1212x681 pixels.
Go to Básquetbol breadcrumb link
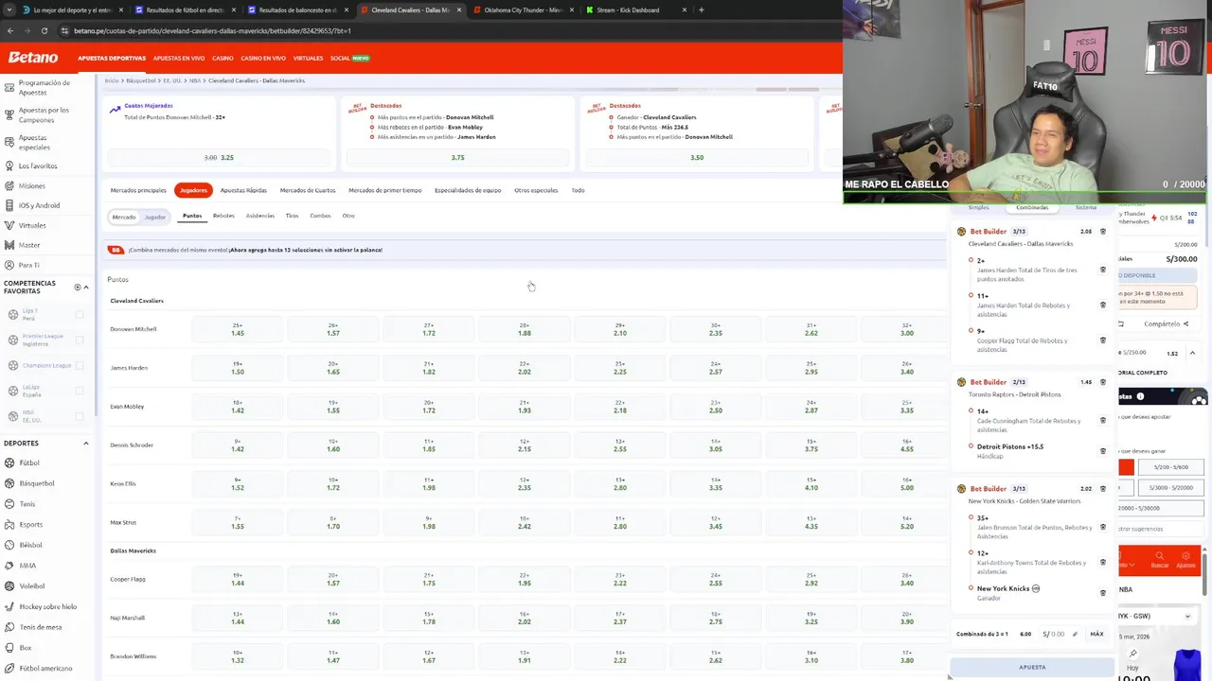[141, 80]
